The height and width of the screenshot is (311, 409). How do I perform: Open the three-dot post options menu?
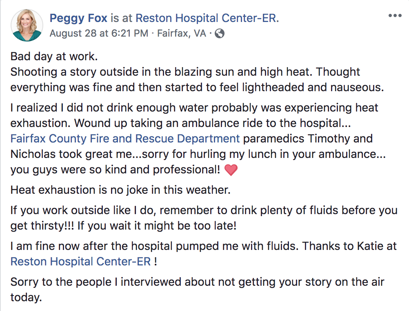395,16
